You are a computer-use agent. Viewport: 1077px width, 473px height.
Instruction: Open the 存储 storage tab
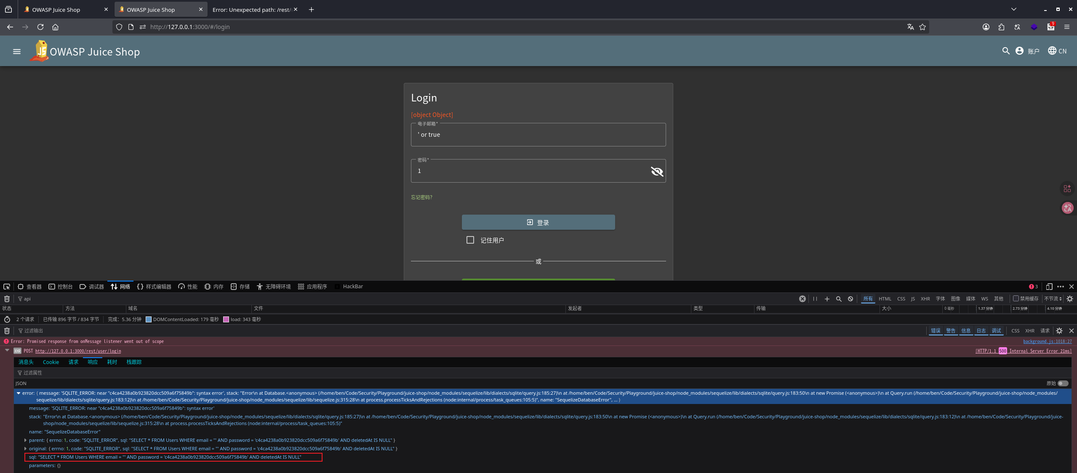tap(240, 287)
